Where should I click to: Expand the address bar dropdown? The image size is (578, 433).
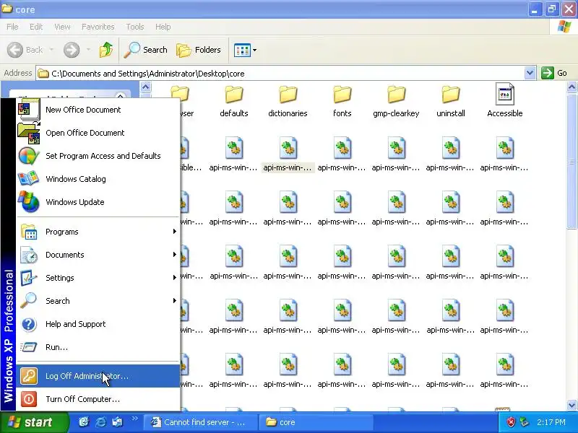(x=530, y=73)
